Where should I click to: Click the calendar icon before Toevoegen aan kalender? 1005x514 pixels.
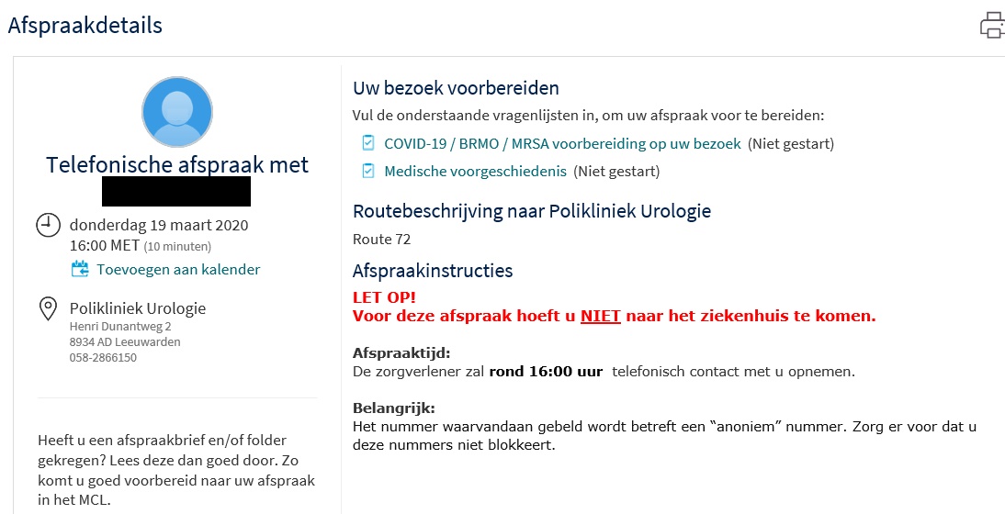point(80,269)
